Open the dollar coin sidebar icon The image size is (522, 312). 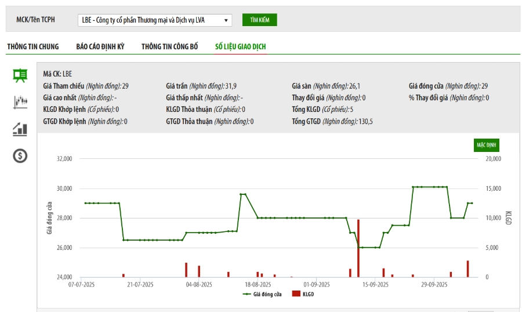tap(20, 155)
